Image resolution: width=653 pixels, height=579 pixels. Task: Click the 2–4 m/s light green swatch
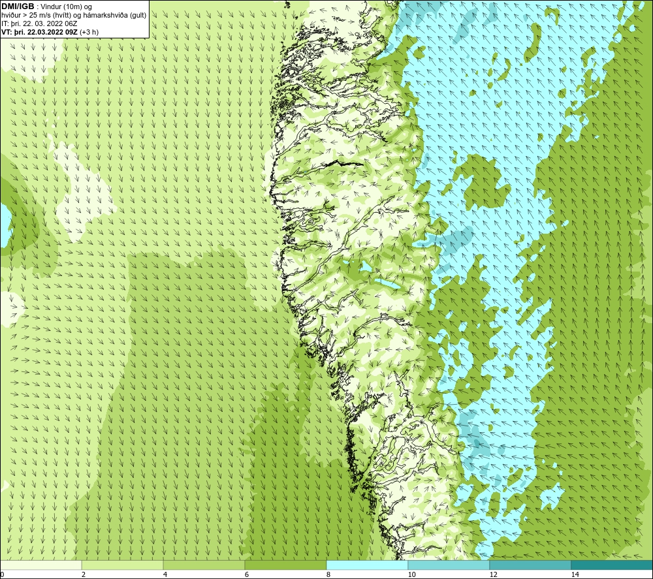point(122,565)
